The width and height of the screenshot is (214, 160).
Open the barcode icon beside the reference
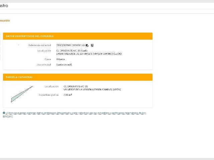click(92, 45)
